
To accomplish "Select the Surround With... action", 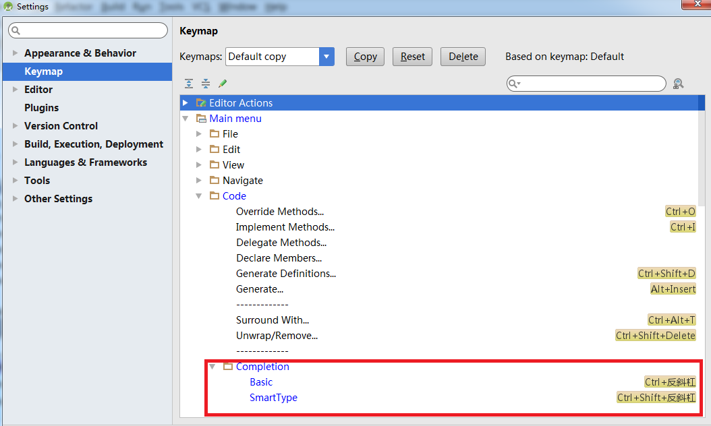I will 273,320.
